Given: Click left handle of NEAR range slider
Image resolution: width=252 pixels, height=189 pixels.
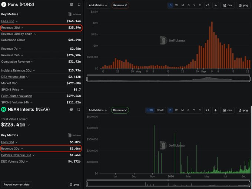Looking at the screenshot, I should click(87, 184).
